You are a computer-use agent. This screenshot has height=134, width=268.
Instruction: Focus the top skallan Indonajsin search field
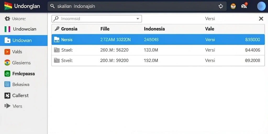point(137,6)
